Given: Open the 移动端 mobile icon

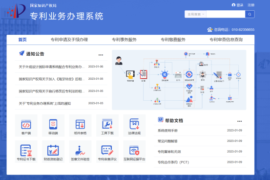Looking at the screenshot, I should coord(53,126).
